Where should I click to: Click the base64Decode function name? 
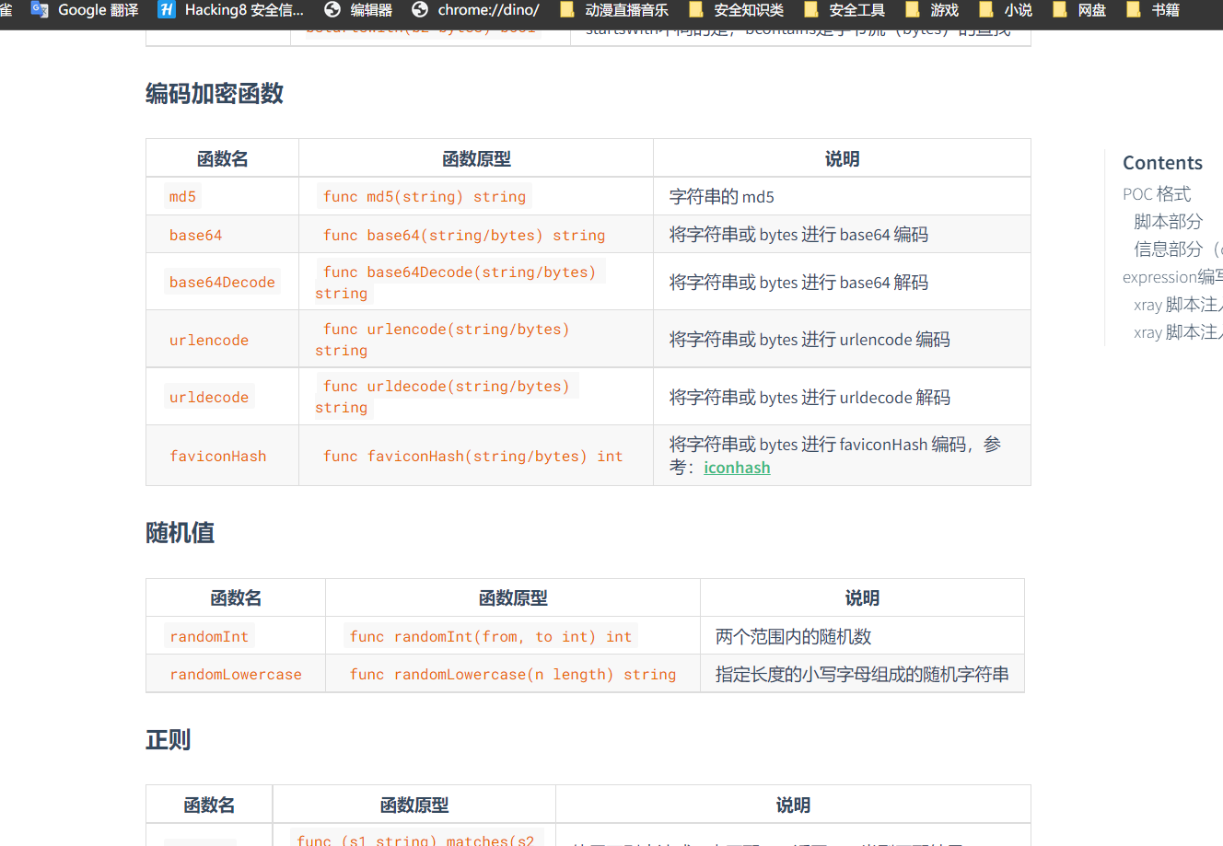[x=222, y=282]
